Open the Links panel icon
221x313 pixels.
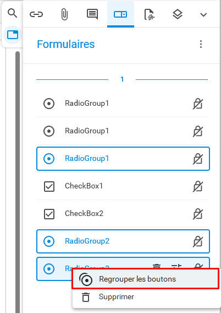tap(36, 14)
